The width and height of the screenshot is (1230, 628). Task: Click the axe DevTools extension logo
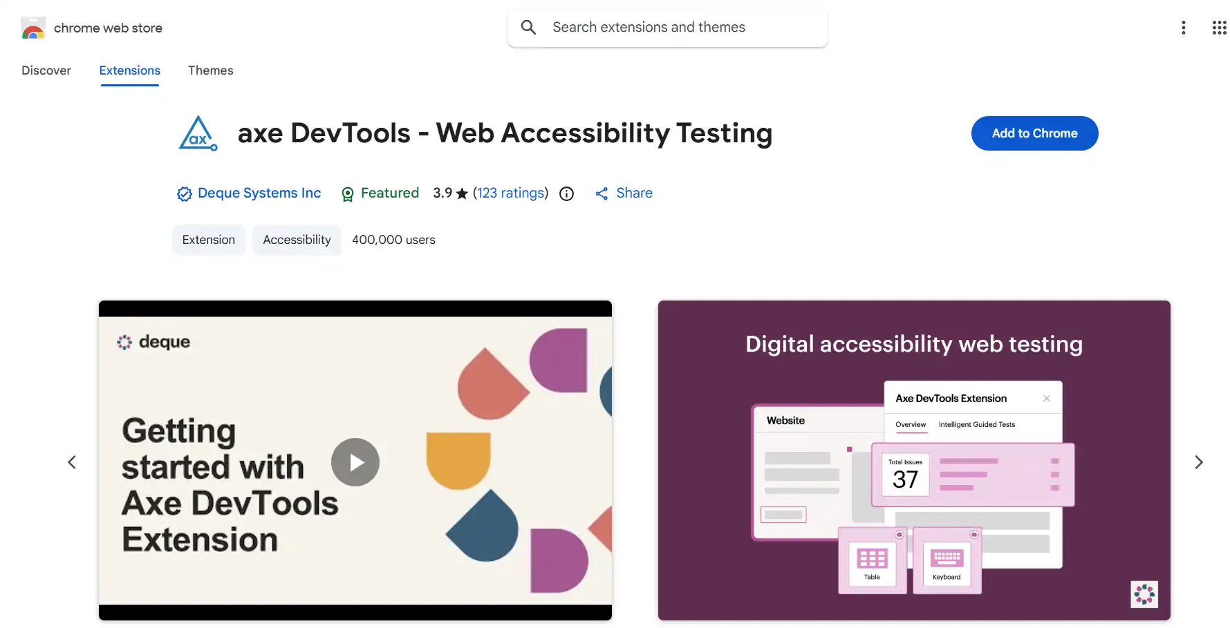[198, 133]
